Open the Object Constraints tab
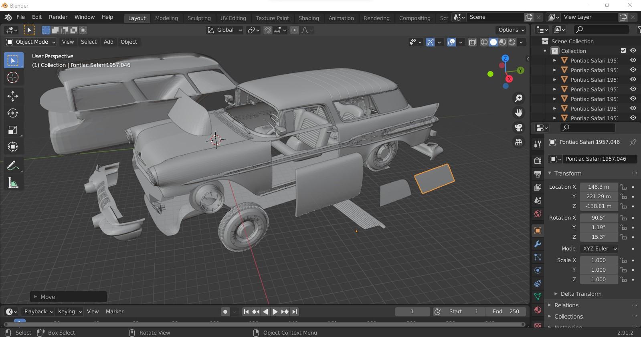 [538, 284]
